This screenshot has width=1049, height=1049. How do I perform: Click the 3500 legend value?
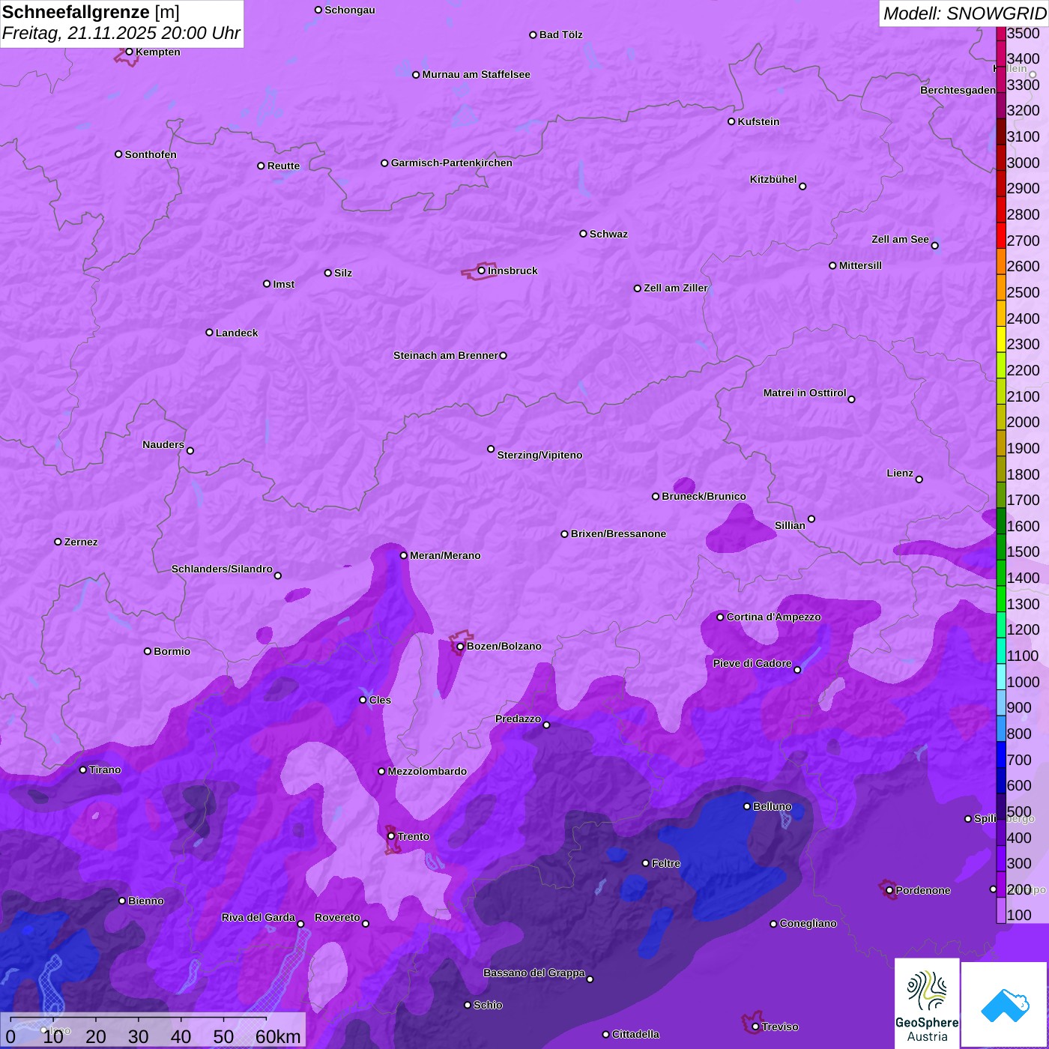(1024, 33)
